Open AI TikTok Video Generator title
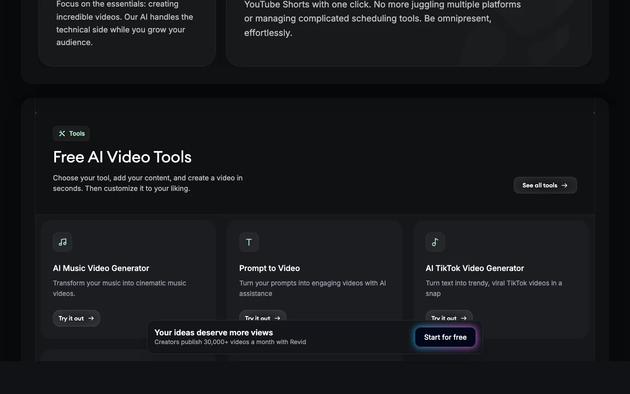 [x=475, y=268]
